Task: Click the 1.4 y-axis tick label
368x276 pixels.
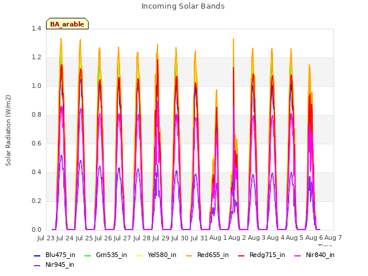Action: pyautogui.click(x=36, y=28)
